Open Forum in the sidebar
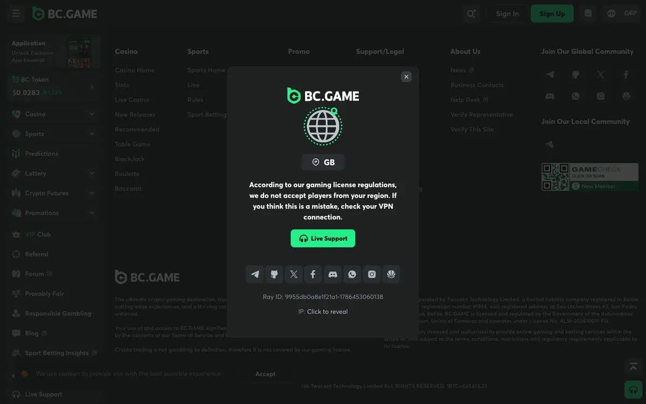 click(x=54, y=274)
